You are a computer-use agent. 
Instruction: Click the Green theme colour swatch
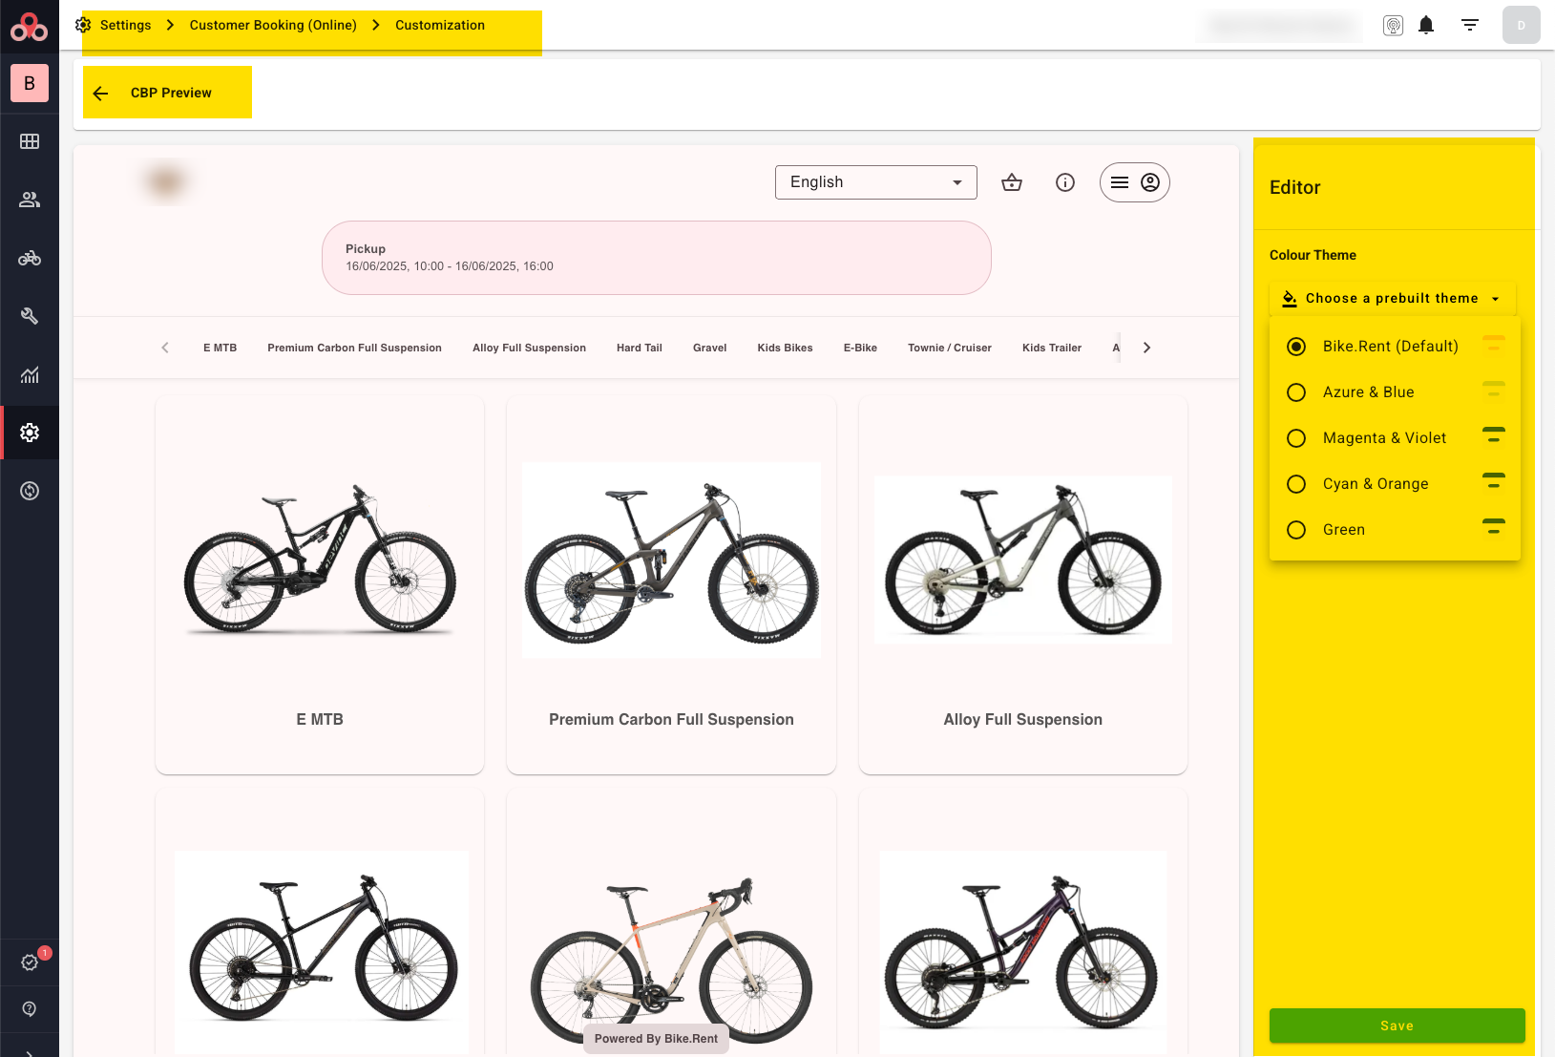click(x=1494, y=526)
